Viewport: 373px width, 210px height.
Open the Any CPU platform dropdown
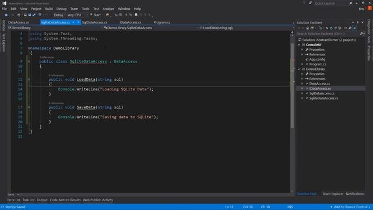(78, 15)
